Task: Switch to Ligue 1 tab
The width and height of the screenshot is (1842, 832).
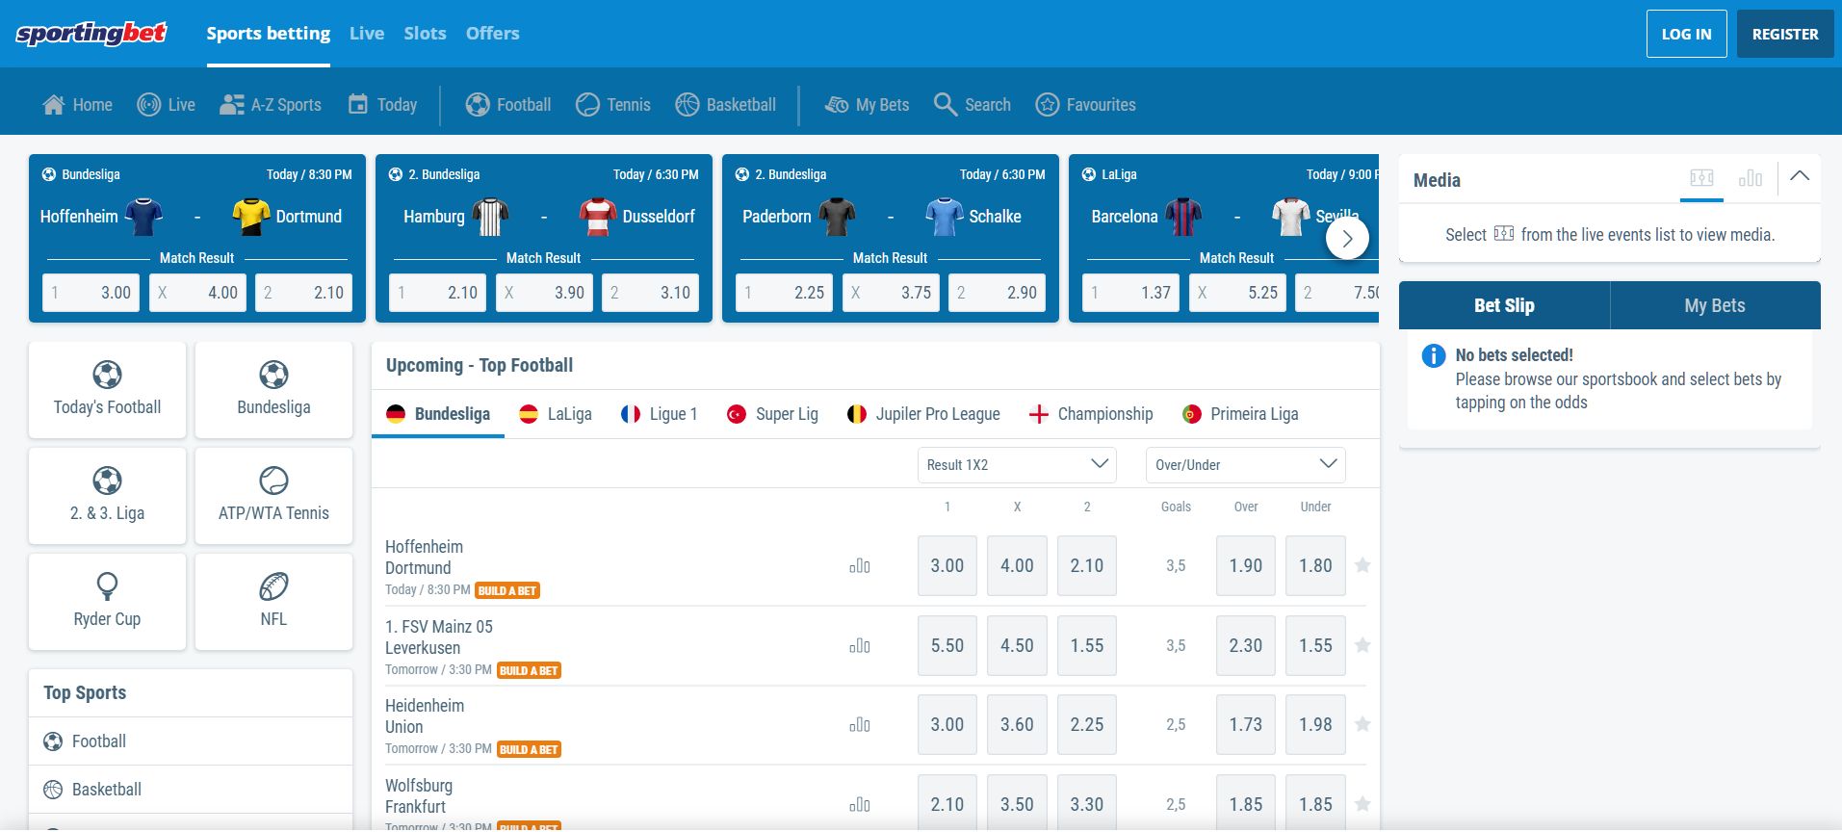Action: tap(660, 414)
